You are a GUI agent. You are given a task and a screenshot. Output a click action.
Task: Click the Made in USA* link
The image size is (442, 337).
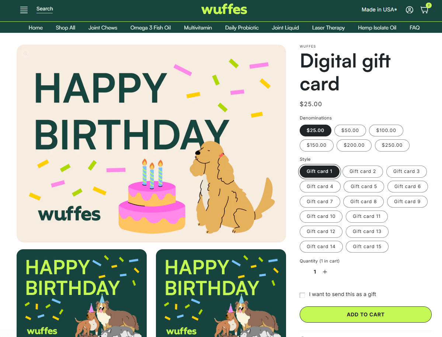point(379,10)
